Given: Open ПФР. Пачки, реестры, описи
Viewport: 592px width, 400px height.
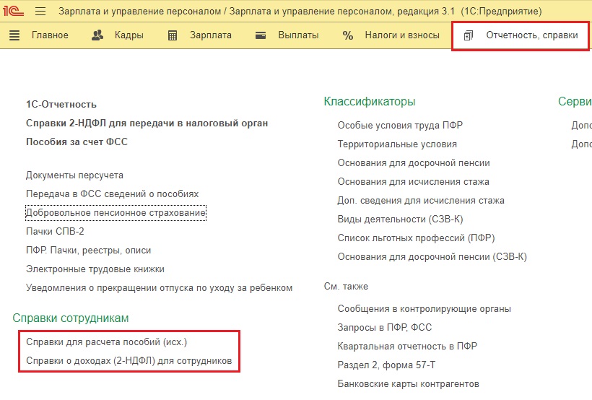Looking at the screenshot, I should (88, 251).
